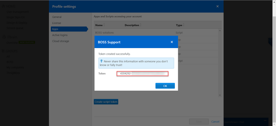Open the General settings section
Image resolution: width=276 pixels, height=126 pixels.
(57, 17)
